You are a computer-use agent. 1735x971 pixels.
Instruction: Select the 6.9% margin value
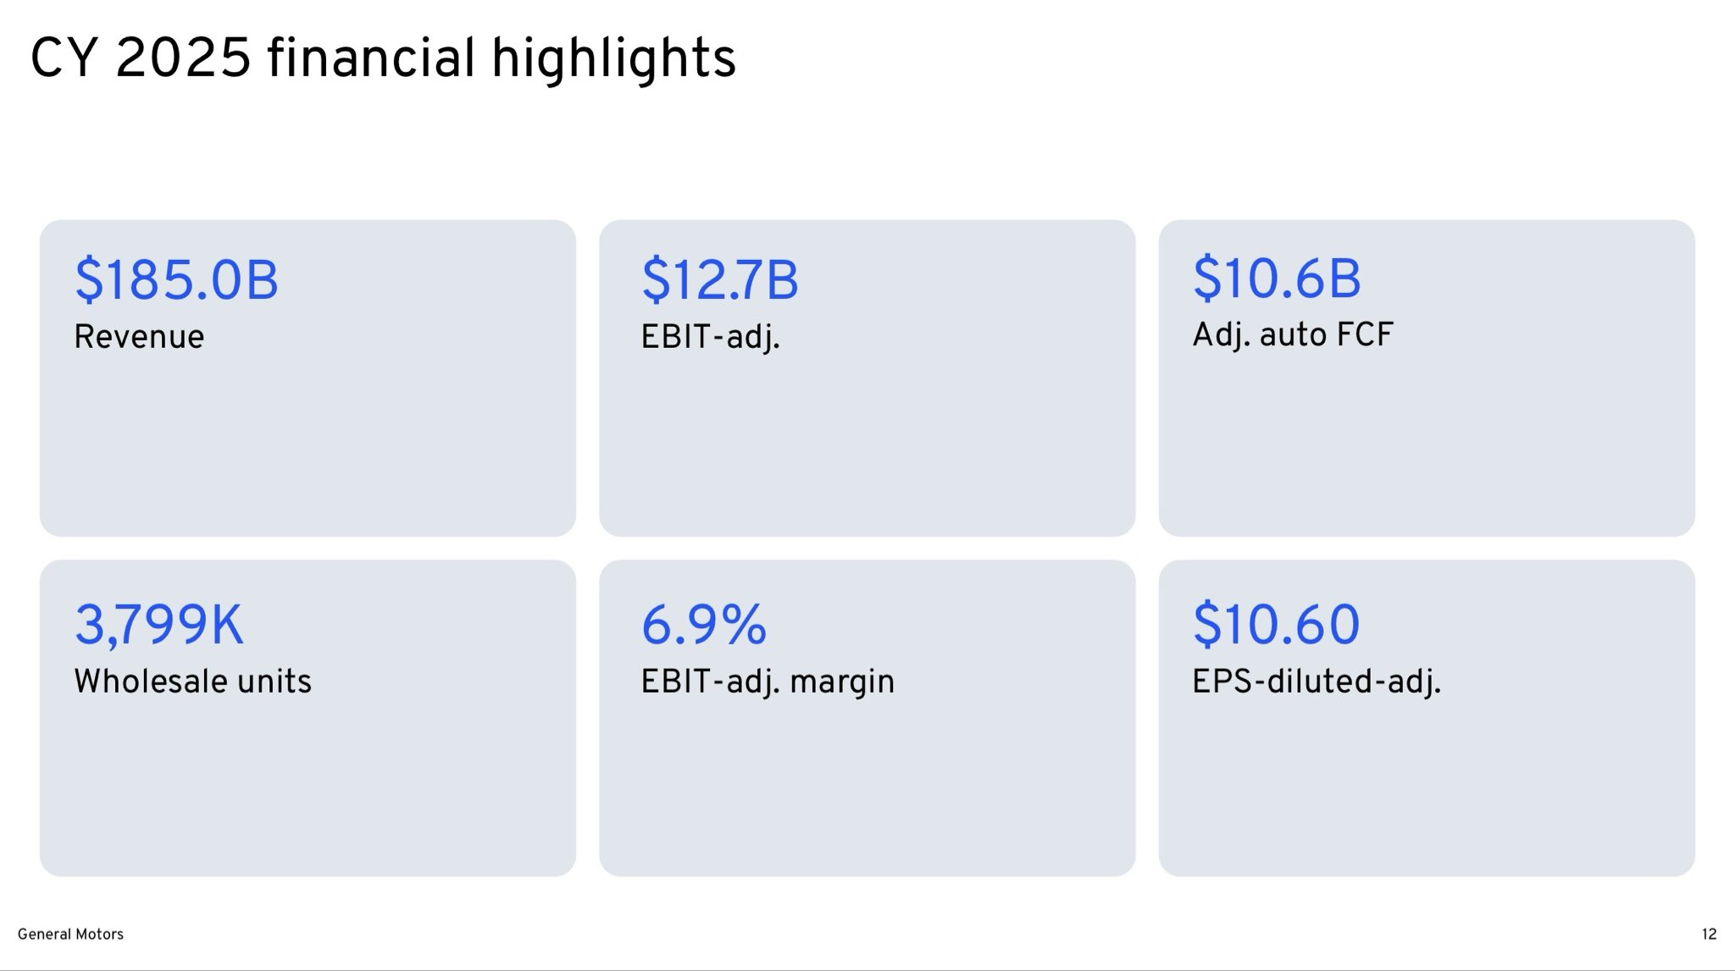(704, 625)
